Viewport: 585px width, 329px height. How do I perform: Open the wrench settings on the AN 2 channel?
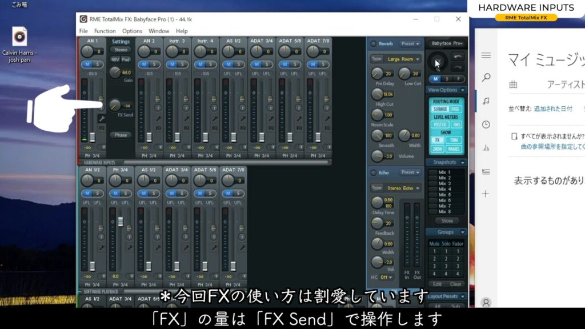click(x=158, y=119)
